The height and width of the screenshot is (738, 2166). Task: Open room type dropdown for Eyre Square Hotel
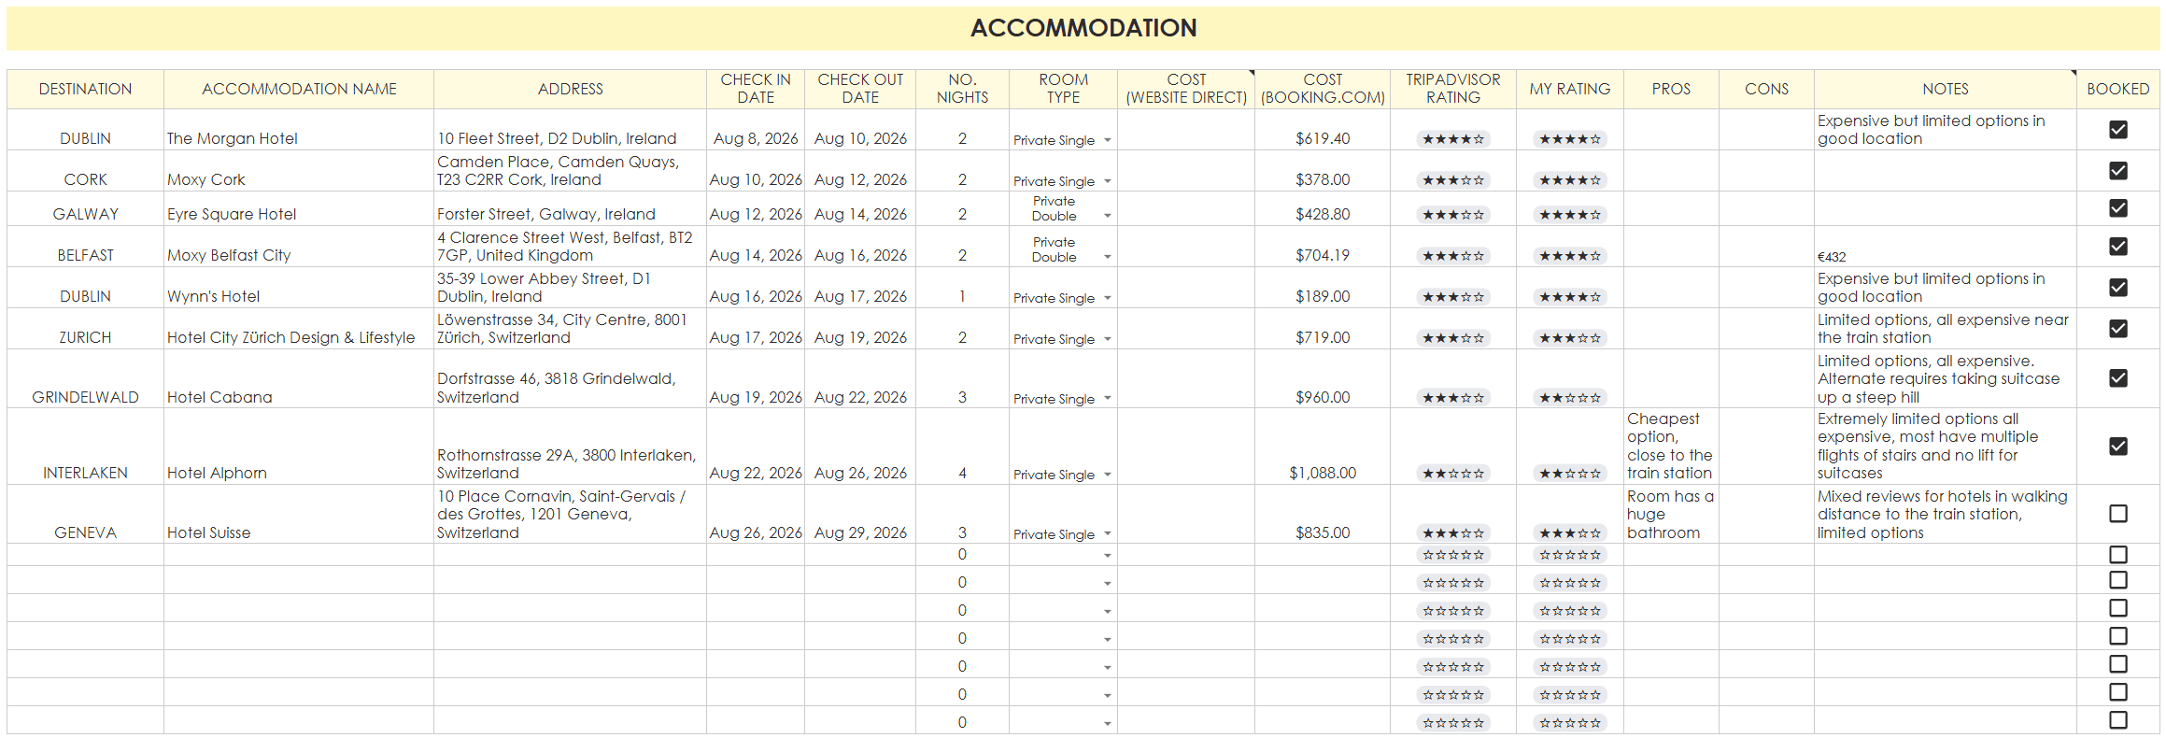[1108, 216]
